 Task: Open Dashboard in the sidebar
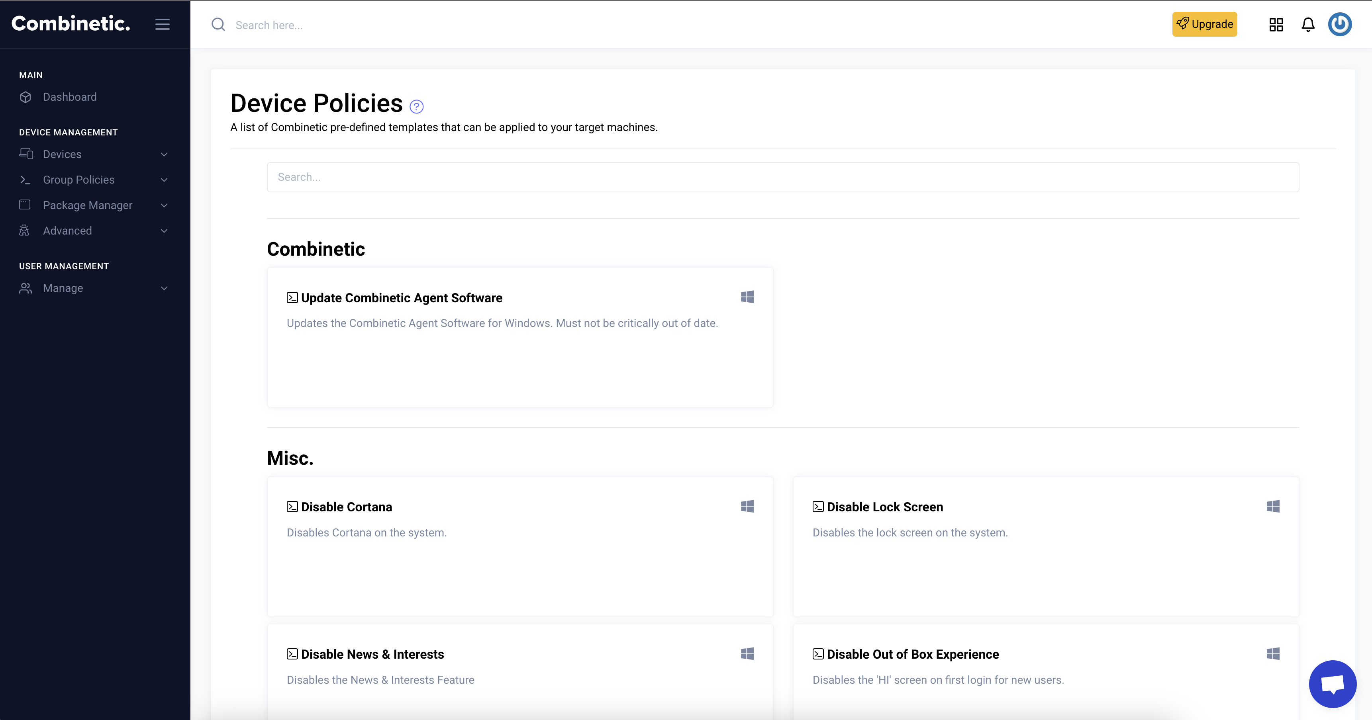[x=70, y=97]
